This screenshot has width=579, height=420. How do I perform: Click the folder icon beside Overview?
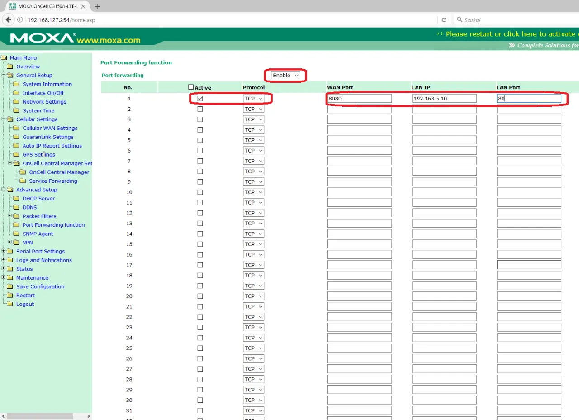point(10,67)
